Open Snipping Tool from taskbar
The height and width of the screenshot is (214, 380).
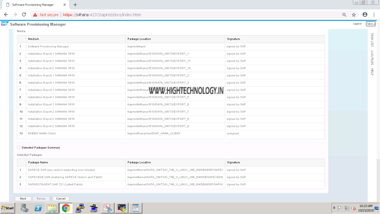(108, 208)
